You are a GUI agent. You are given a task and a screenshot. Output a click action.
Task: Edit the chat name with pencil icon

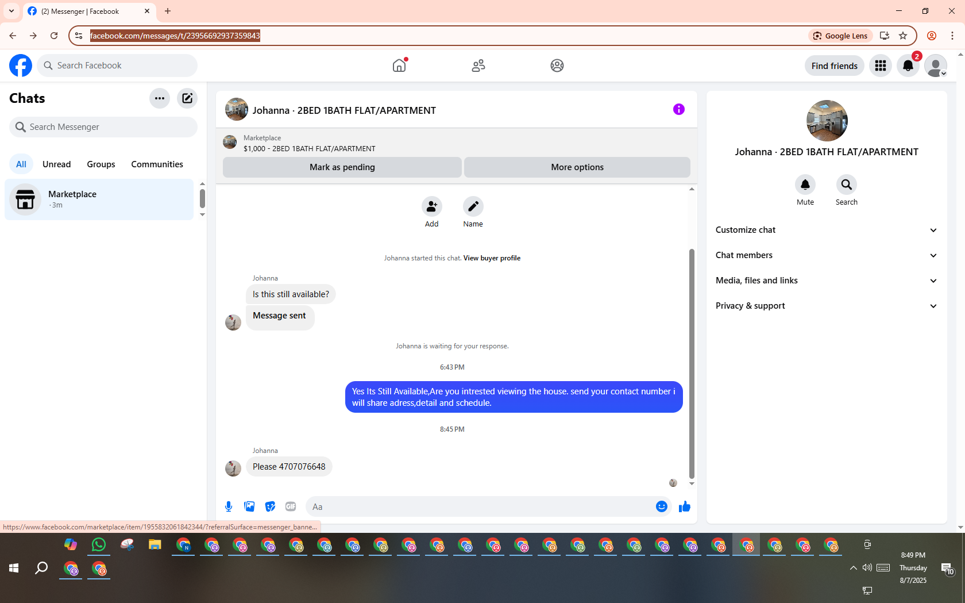click(473, 206)
